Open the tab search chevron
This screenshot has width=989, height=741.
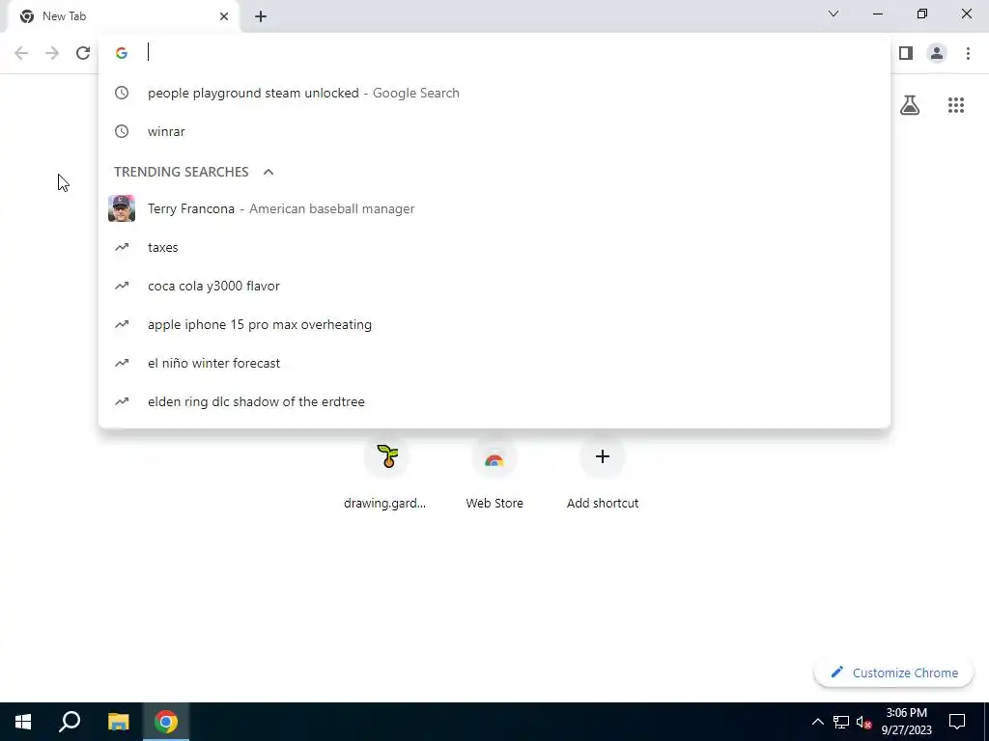click(x=834, y=14)
